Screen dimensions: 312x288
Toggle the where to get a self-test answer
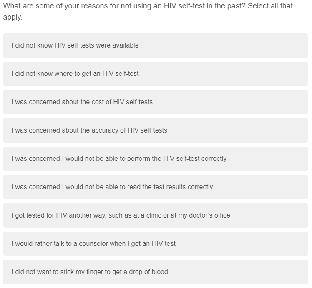pos(155,74)
